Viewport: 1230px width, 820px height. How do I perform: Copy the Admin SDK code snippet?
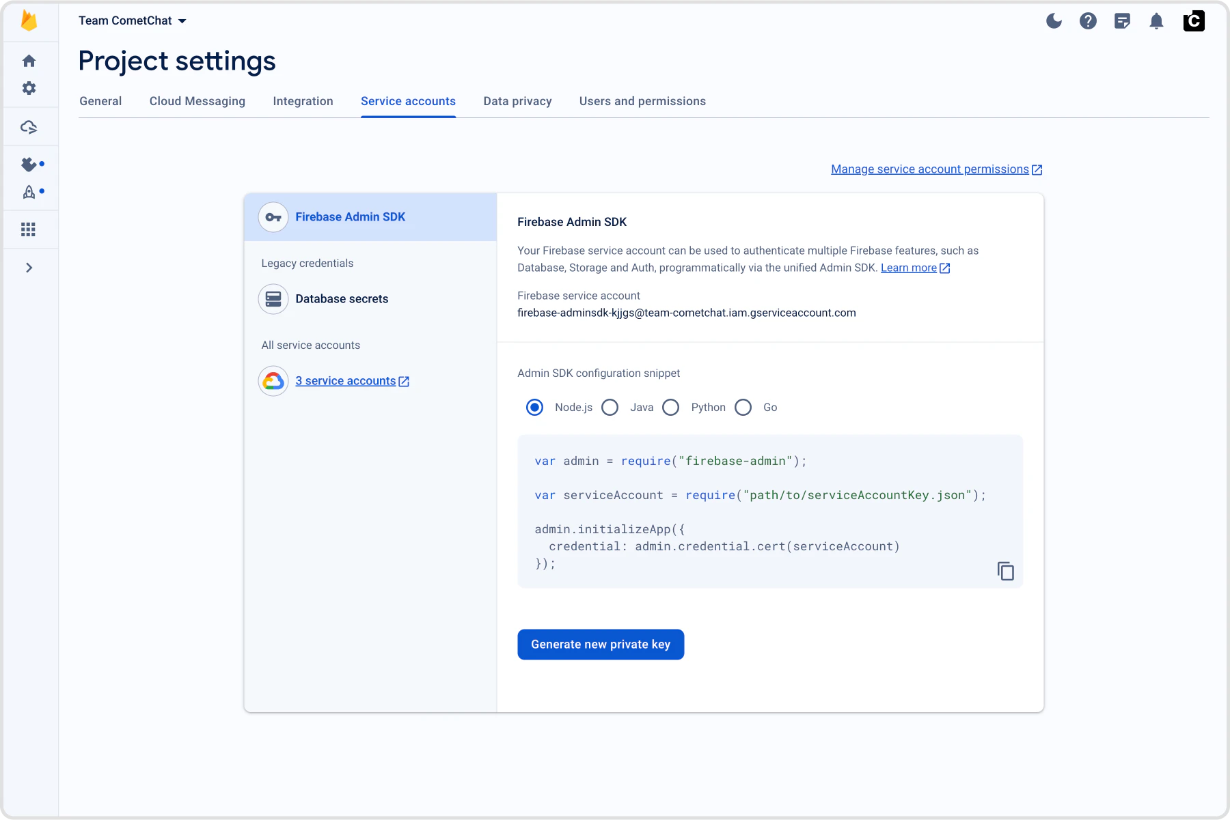[x=1005, y=571]
